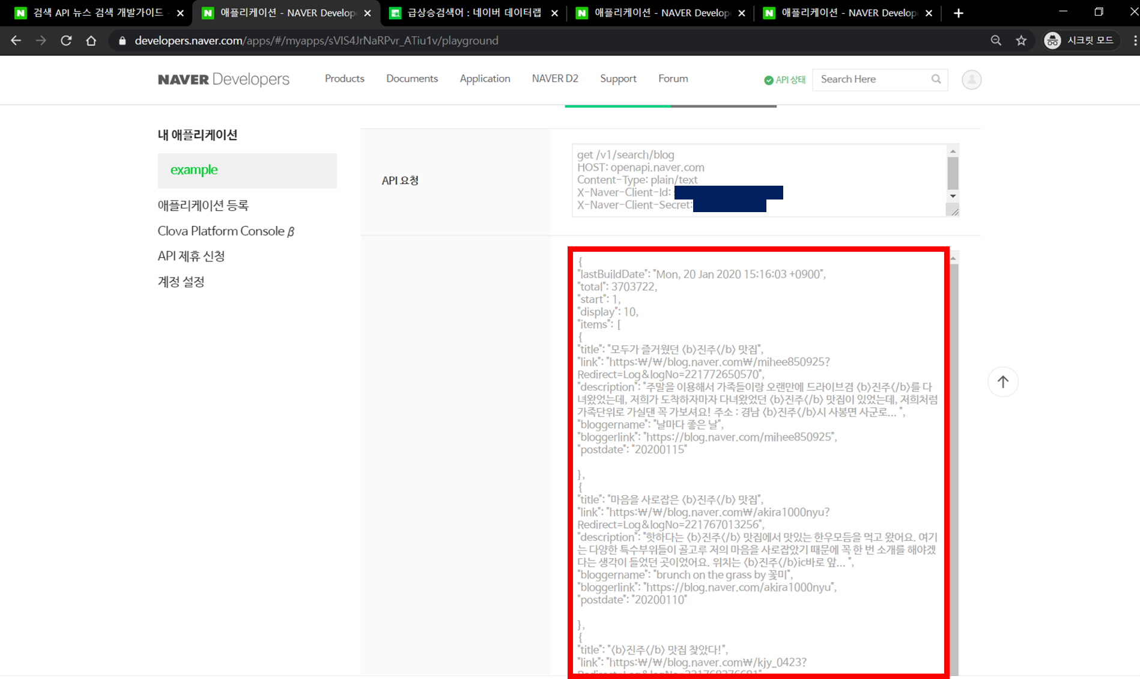Image resolution: width=1140 pixels, height=679 pixels.
Task: Click the 'total': 3703722 line
Action: tap(617, 287)
